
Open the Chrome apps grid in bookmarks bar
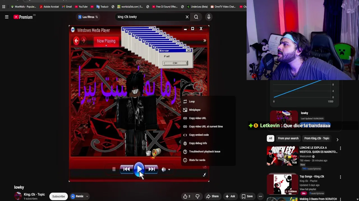(4, 7)
